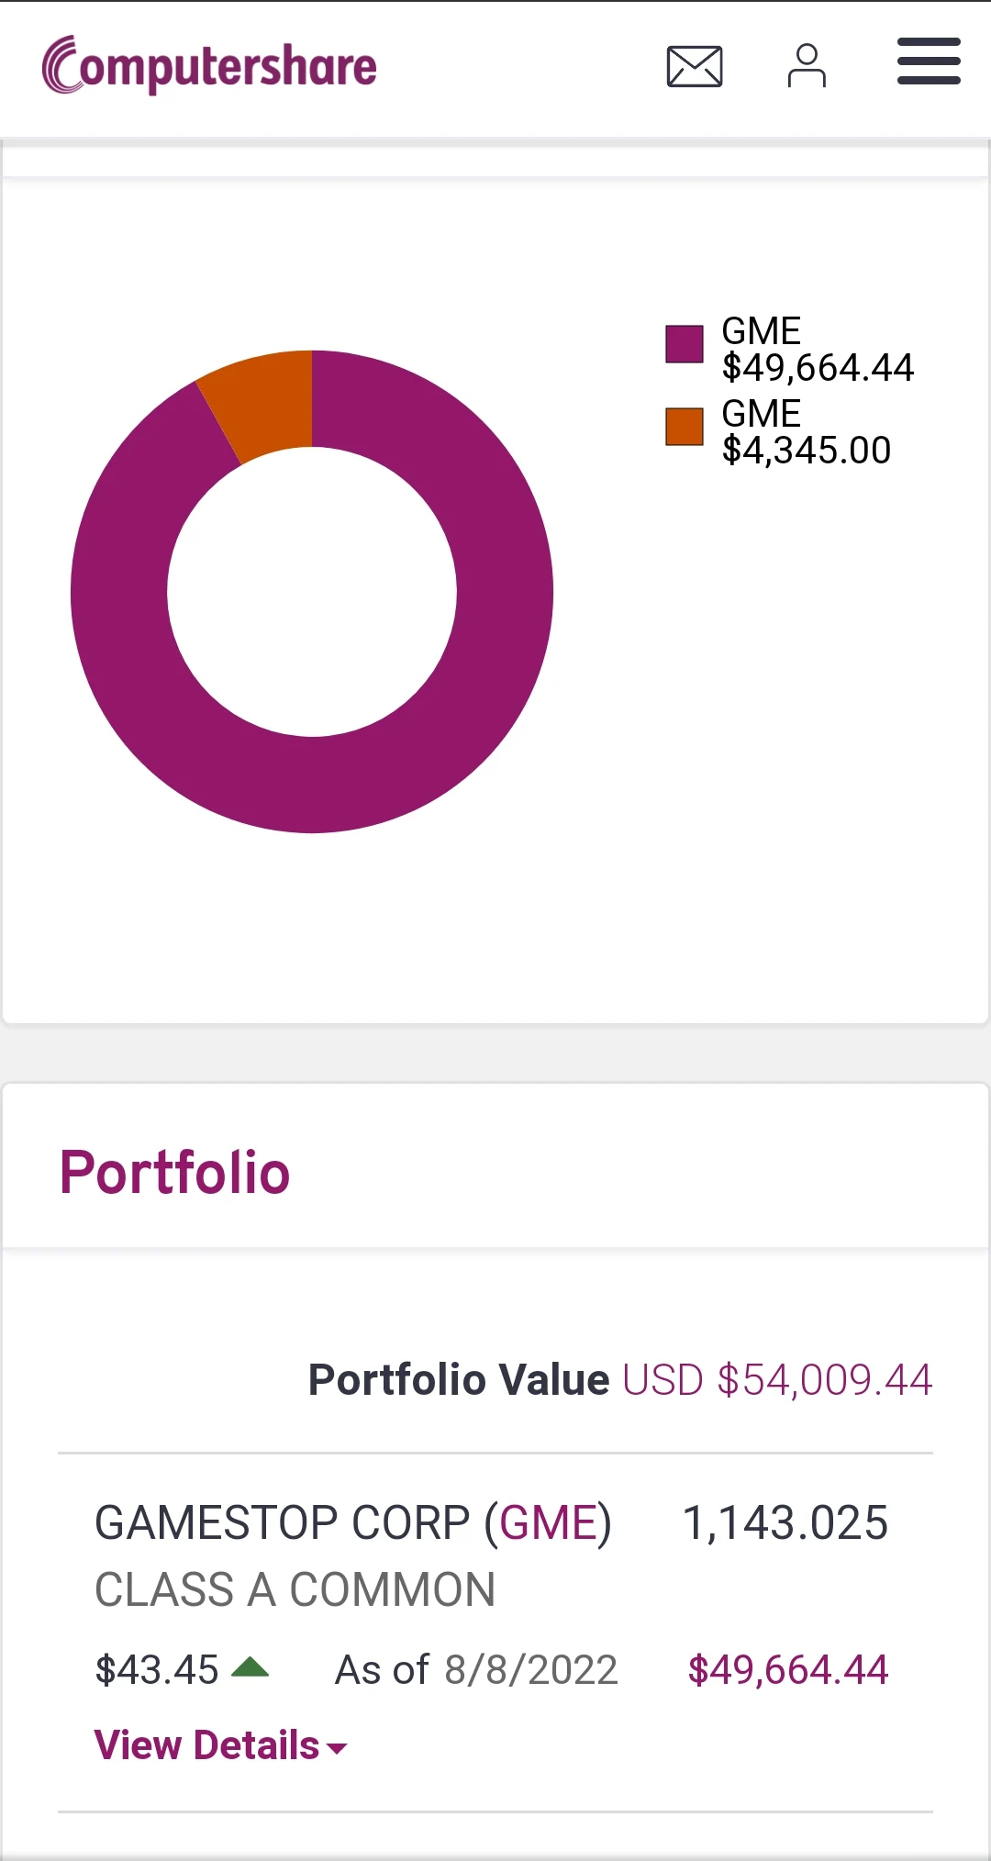Click the GME $4,345.00 legend label
991x1861 pixels.
pos(806,432)
